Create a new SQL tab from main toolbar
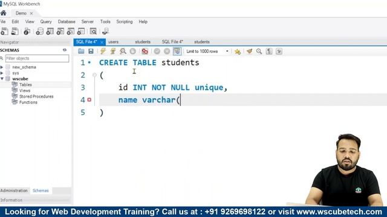Image resolution: width=387 pixels, height=217 pixels. coord(4,31)
